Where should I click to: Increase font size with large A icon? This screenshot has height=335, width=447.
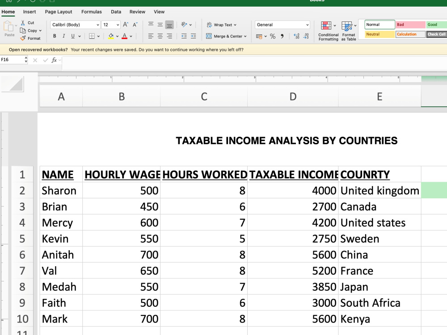[x=126, y=25]
